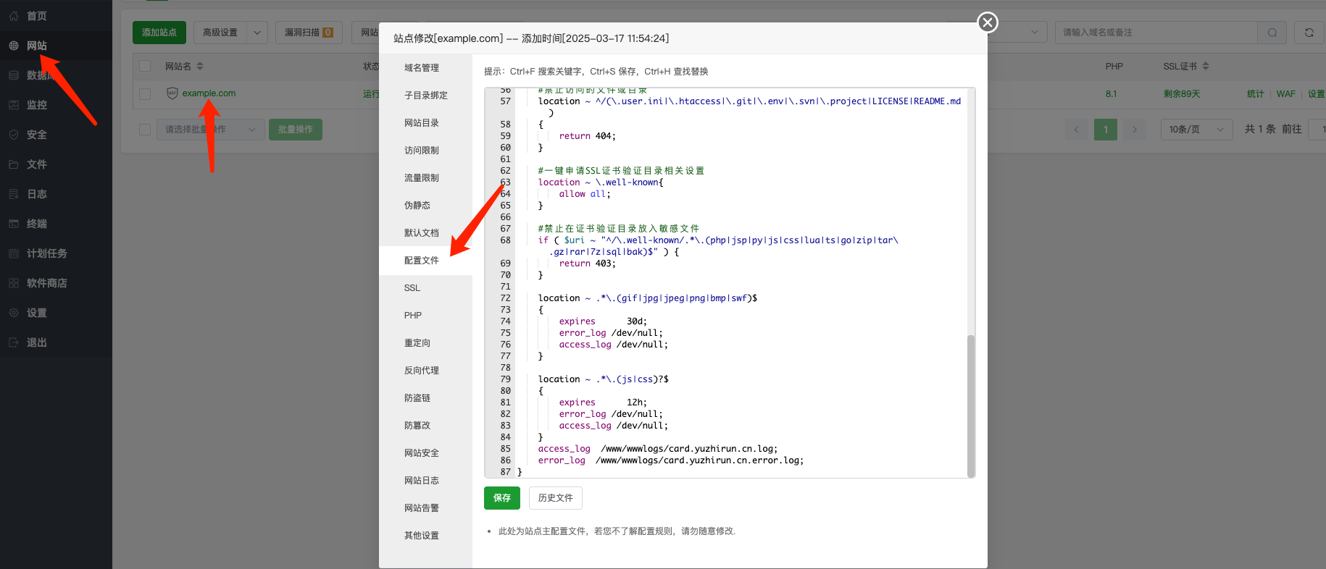
Task: Open the 网站目录 tab
Action: coord(425,123)
